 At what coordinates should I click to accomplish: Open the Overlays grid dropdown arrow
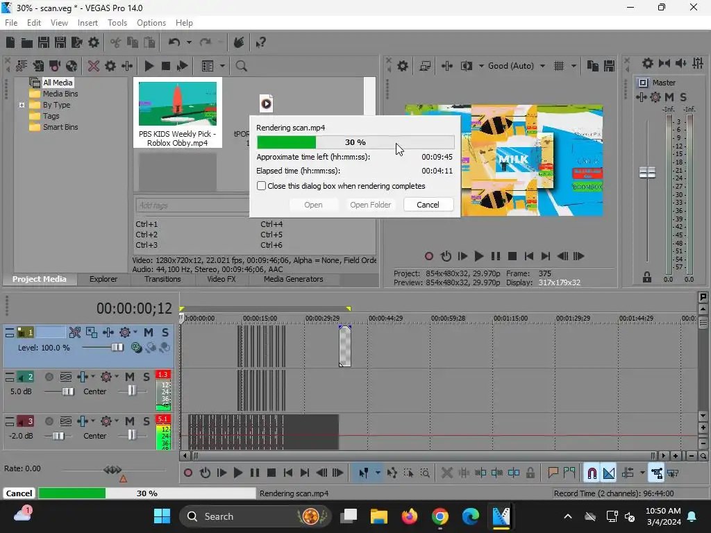pos(574,66)
